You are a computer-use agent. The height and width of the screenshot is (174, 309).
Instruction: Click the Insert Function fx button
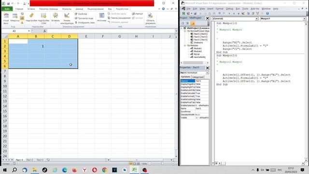click(x=44, y=31)
